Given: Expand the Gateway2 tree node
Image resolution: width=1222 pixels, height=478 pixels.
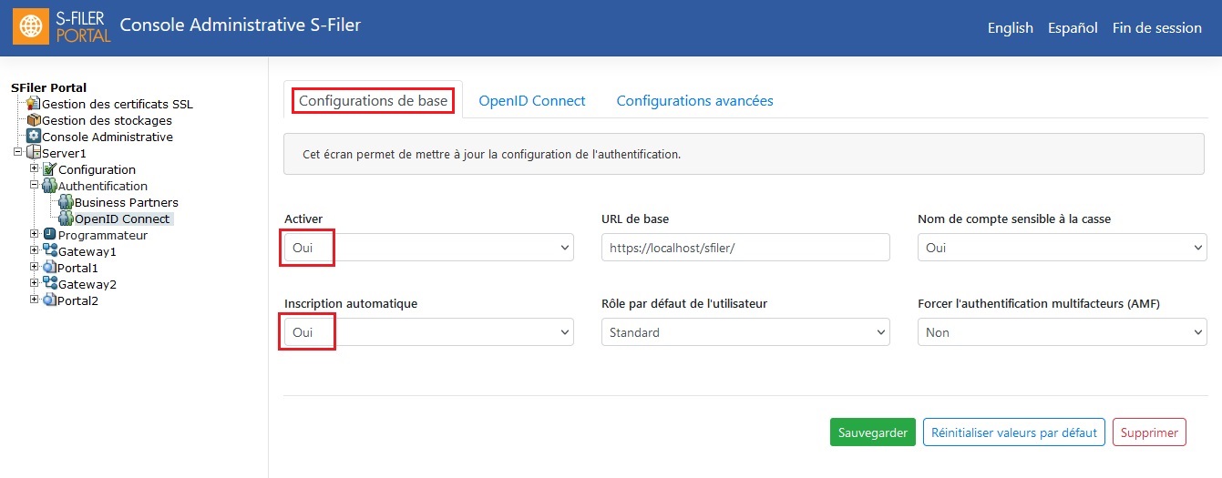Looking at the screenshot, I should 35,283.
